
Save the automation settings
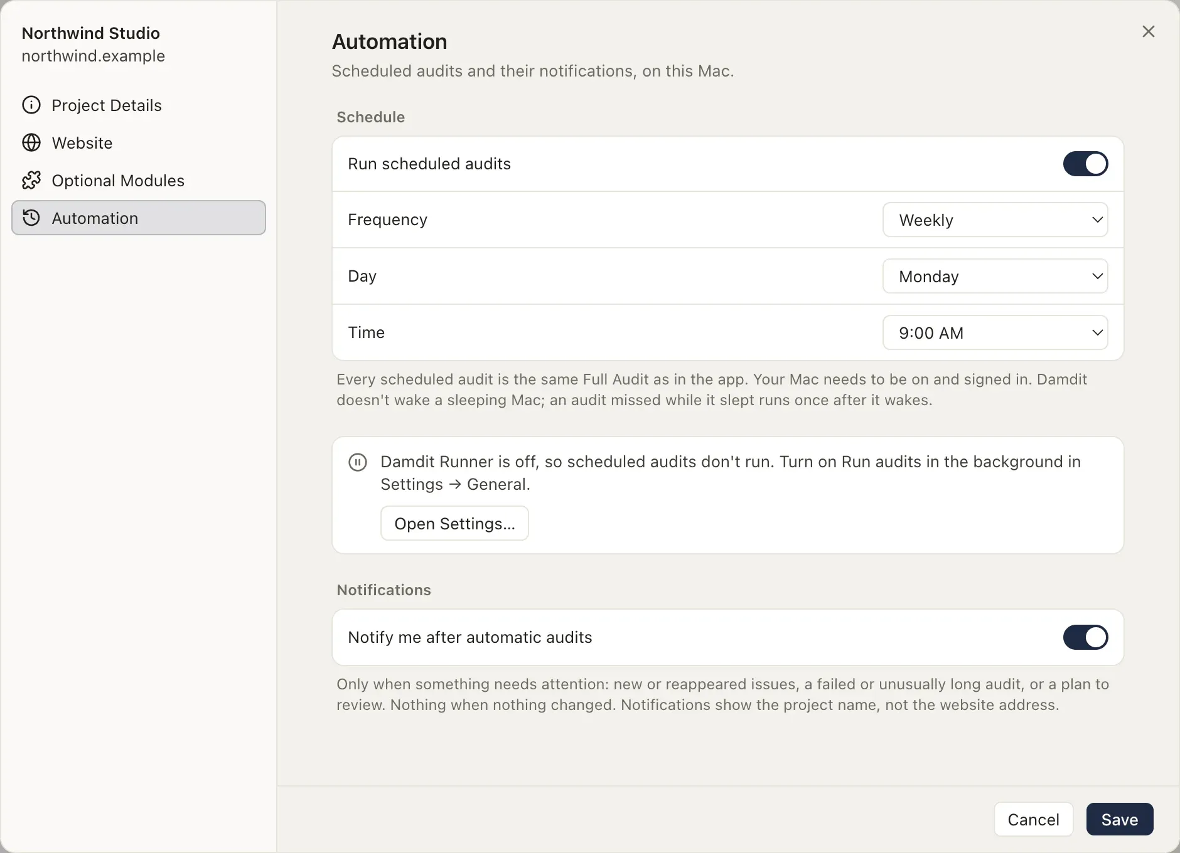click(x=1120, y=819)
